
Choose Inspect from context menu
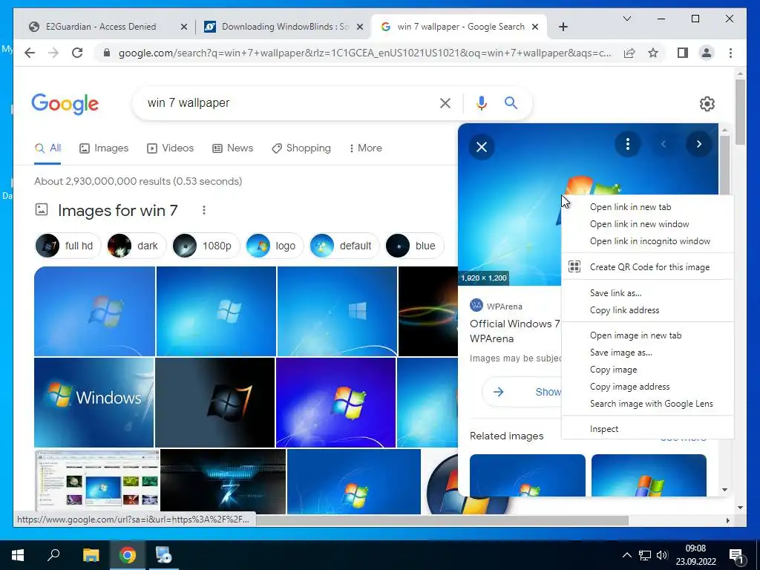coord(647,429)
